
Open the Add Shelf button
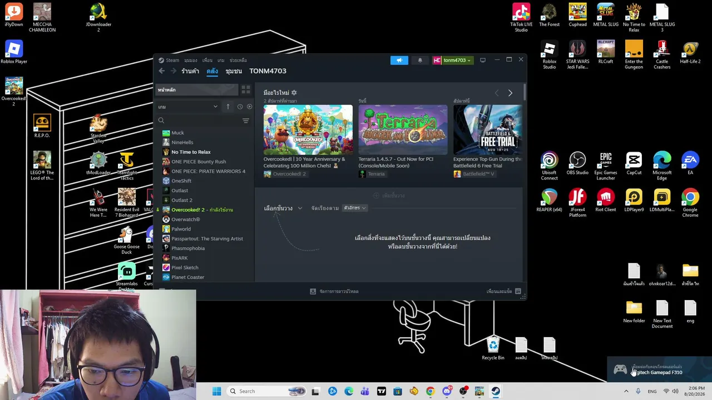tap(389, 196)
